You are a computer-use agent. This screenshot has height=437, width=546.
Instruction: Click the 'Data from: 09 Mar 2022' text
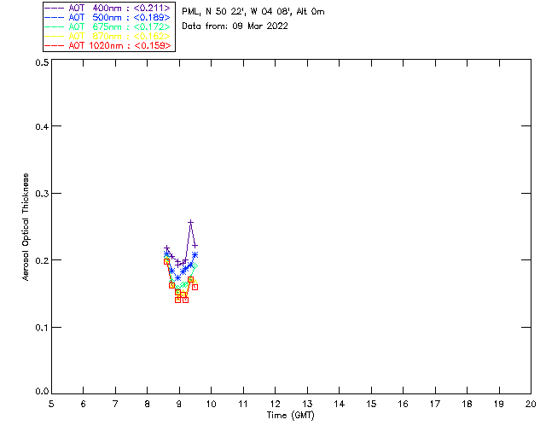235,26
